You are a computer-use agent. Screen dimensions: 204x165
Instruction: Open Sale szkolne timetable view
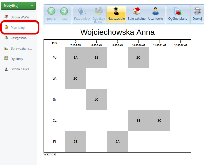[137, 14]
